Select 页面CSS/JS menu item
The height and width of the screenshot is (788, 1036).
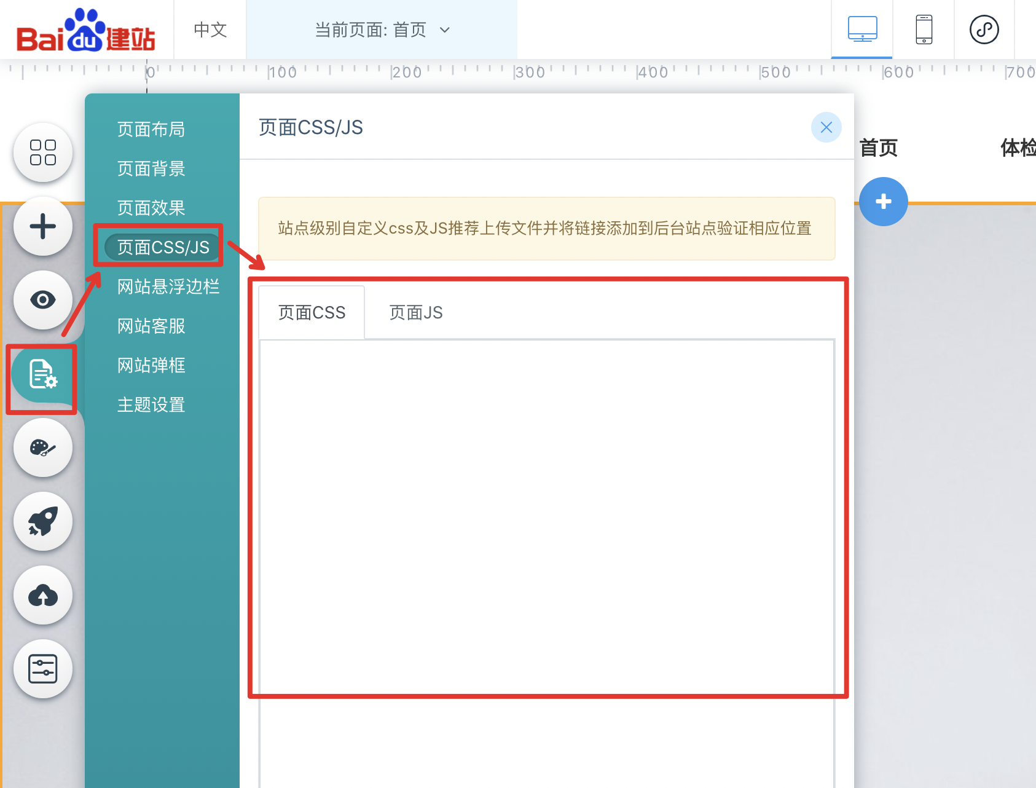pos(163,247)
